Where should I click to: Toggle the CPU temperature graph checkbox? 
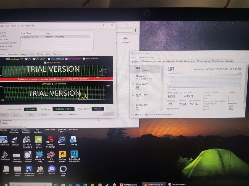coord(26,59)
